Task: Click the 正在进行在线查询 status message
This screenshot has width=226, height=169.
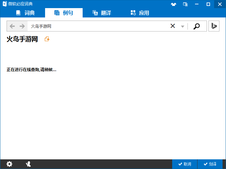Action: point(31,70)
